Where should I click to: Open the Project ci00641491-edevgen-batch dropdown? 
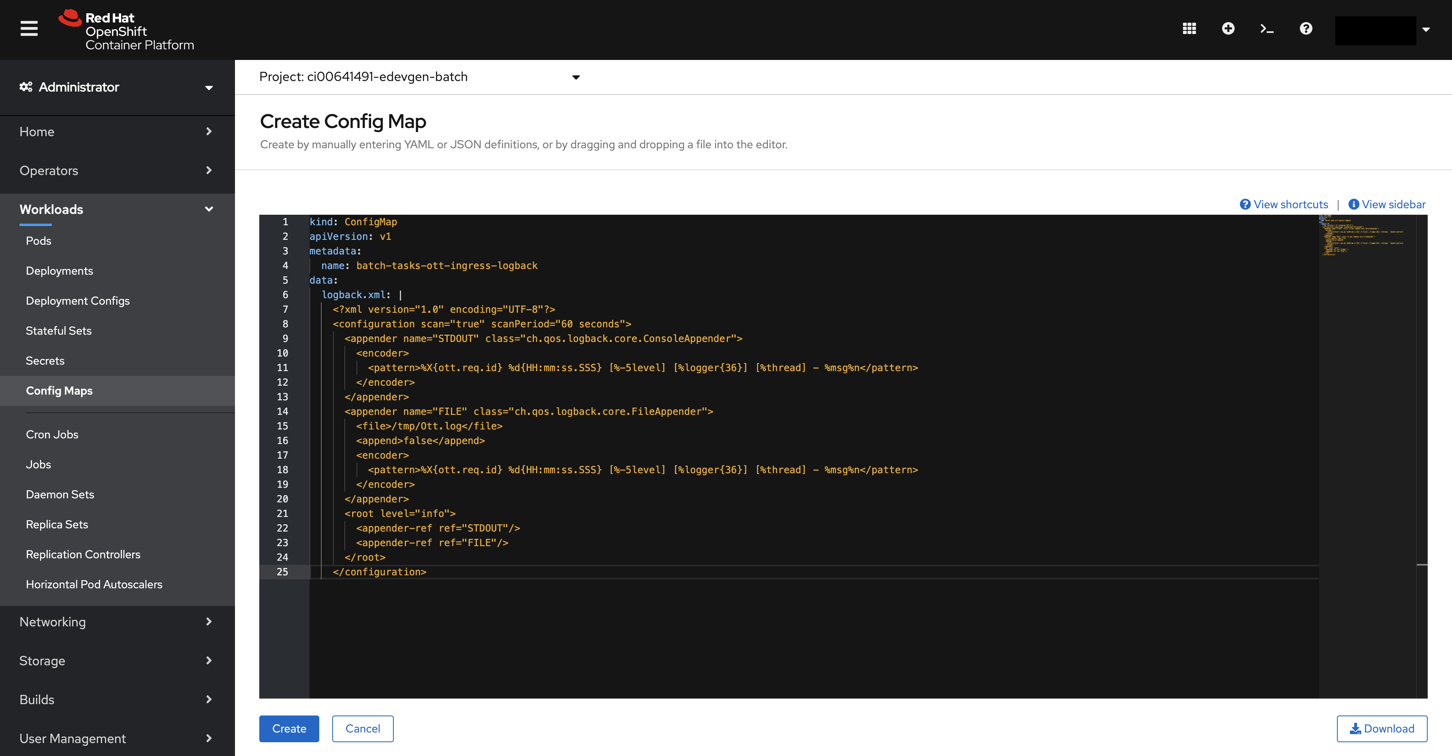point(576,77)
